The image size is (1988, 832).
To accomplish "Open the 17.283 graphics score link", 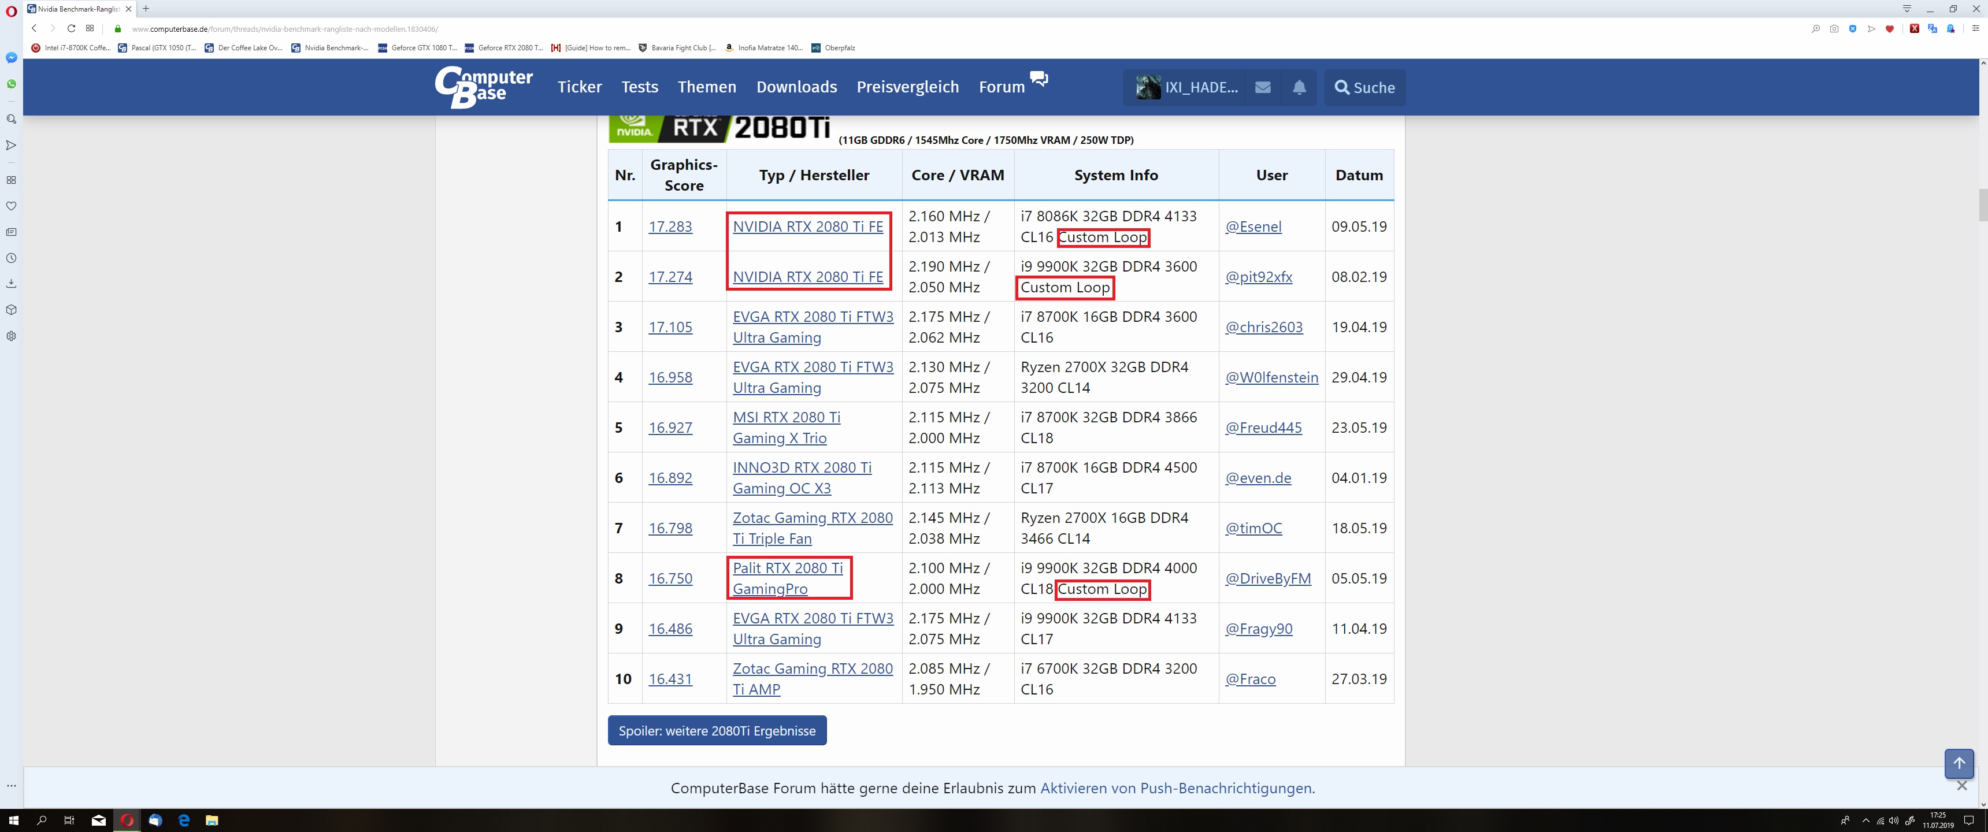I will (x=670, y=227).
